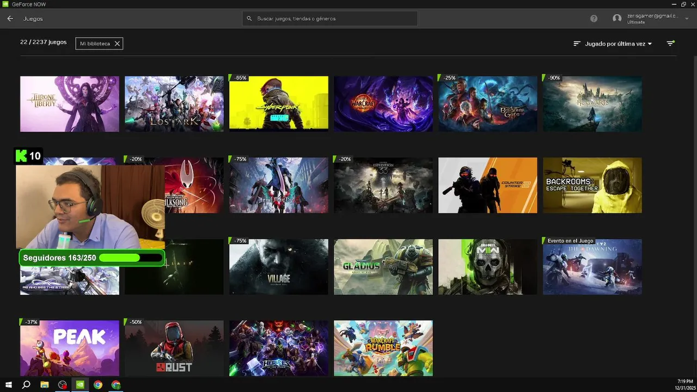
Task: Open the Expedition 33 game tile
Action: pos(383,186)
